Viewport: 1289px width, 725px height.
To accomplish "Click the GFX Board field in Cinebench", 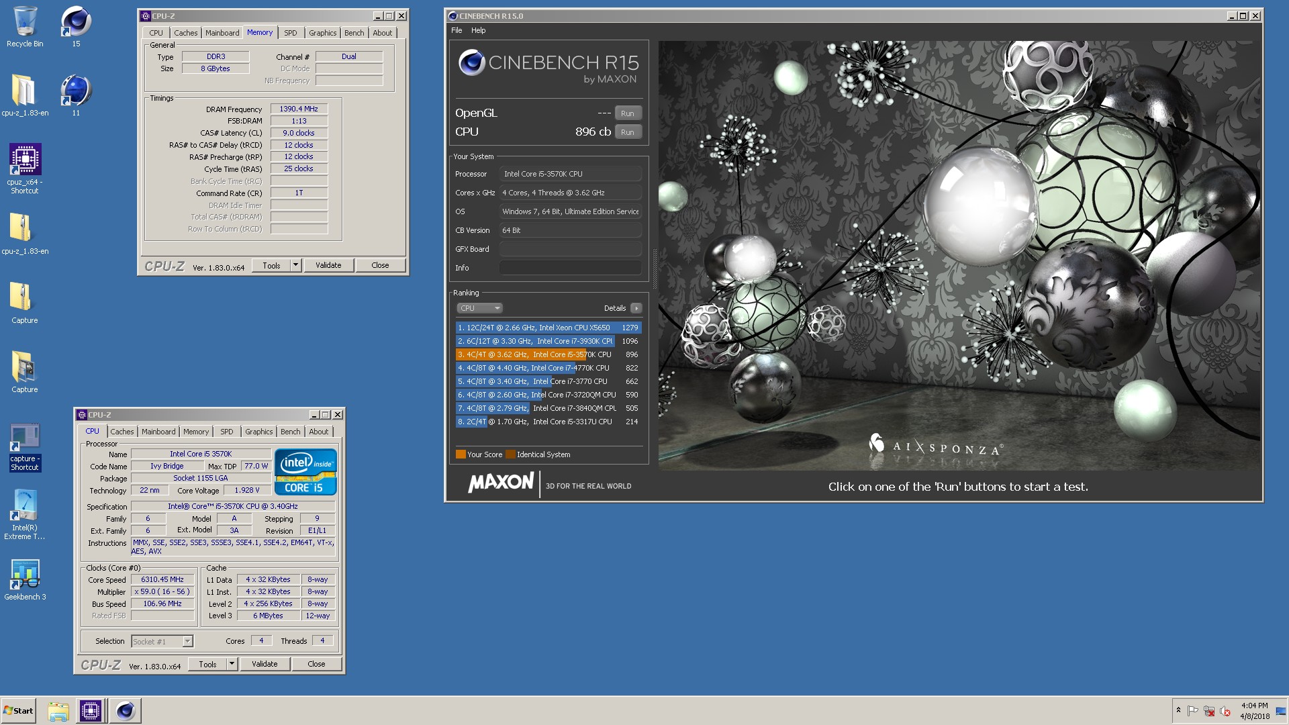I will [570, 249].
